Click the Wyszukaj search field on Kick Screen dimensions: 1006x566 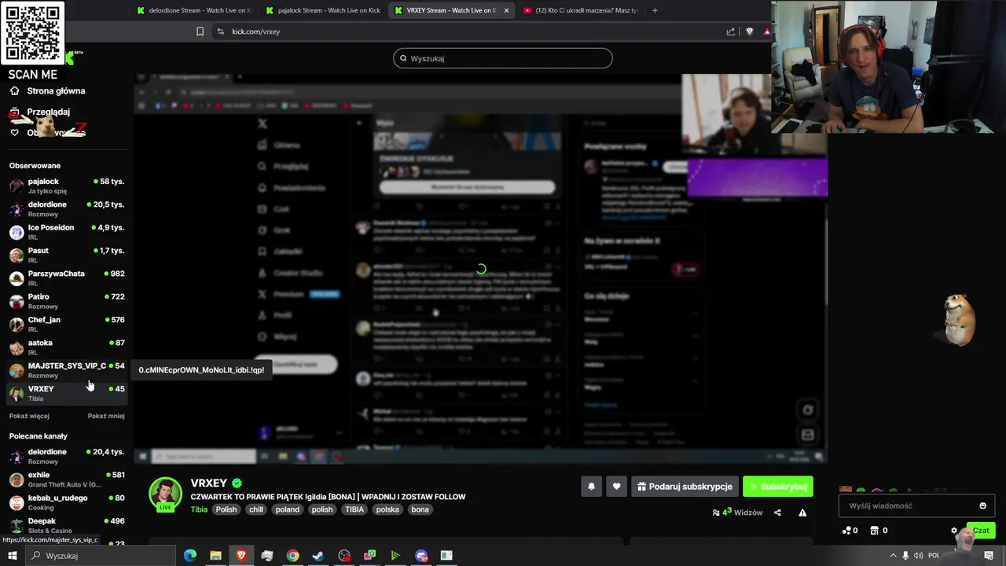coord(503,58)
